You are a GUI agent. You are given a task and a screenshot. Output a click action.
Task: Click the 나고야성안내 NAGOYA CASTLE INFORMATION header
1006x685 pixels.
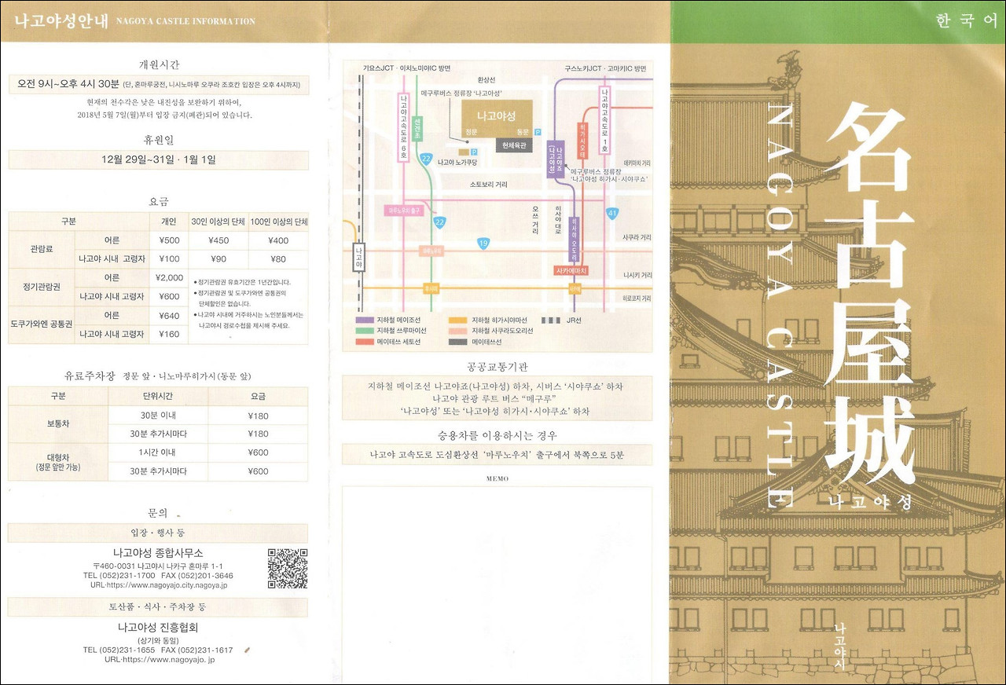point(135,21)
